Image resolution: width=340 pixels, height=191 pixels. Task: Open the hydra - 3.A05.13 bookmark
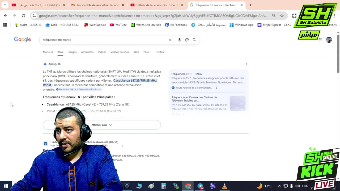pos(28,25)
